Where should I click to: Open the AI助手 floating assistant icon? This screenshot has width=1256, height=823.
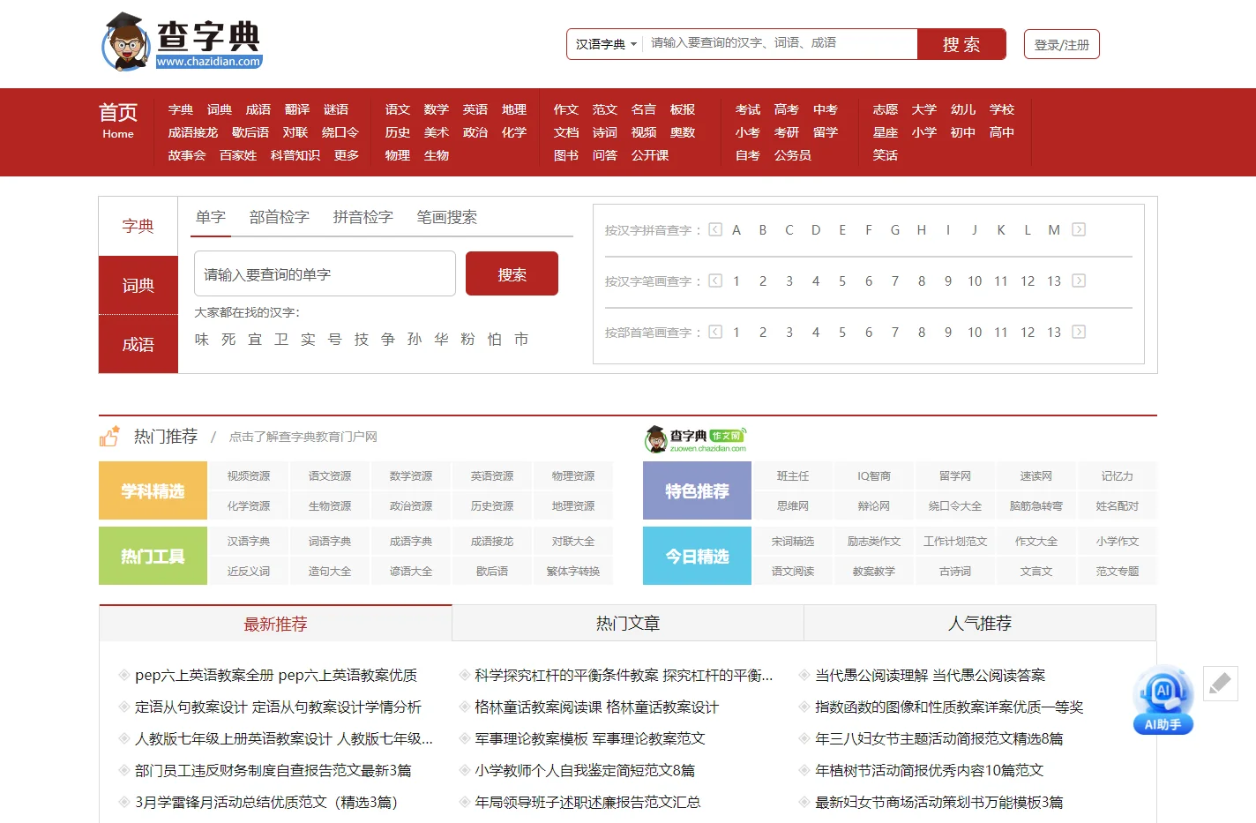click(x=1163, y=700)
